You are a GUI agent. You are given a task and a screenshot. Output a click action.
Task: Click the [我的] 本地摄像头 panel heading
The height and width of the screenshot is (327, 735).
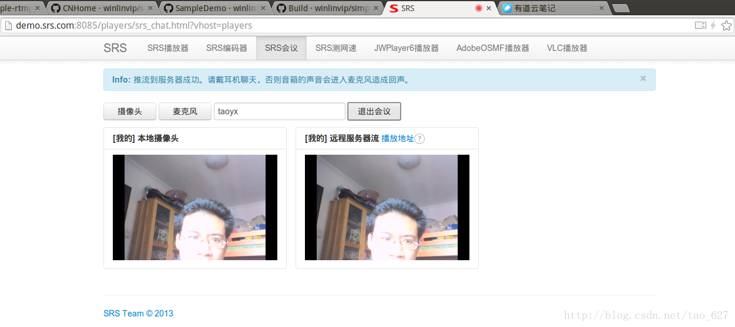[x=146, y=138]
